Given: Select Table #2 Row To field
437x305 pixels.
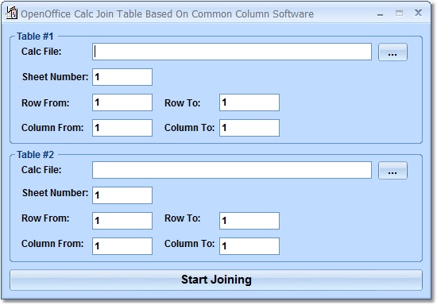Looking at the screenshot, I should click(x=249, y=221).
